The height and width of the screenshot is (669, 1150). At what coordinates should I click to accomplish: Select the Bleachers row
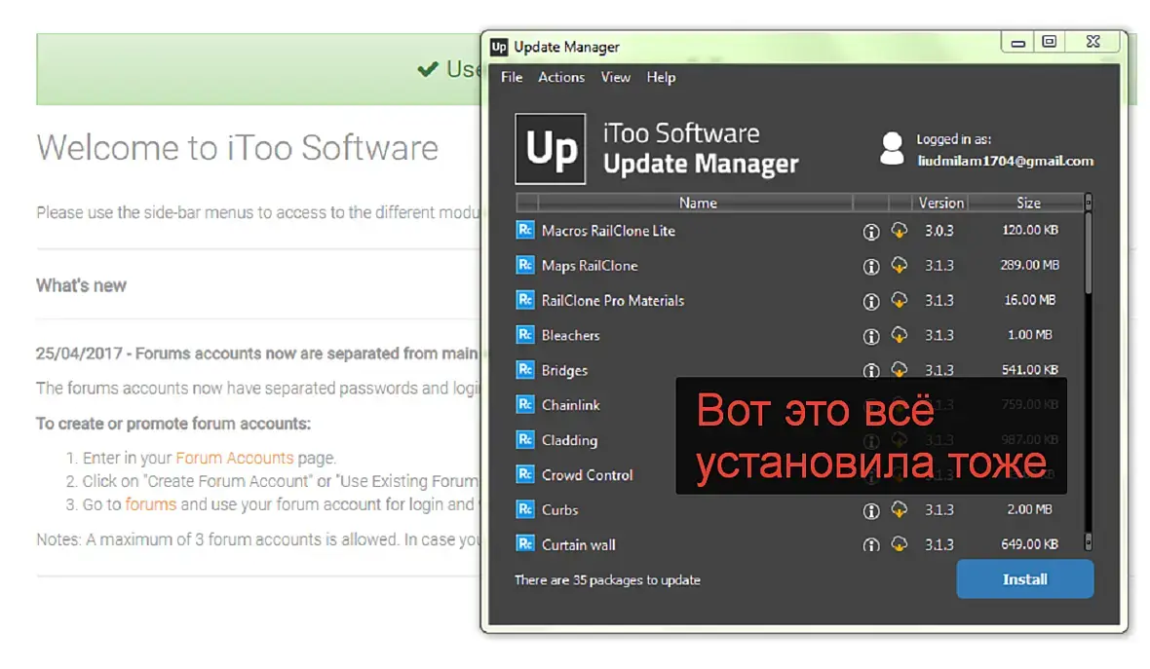[x=799, y=335]
